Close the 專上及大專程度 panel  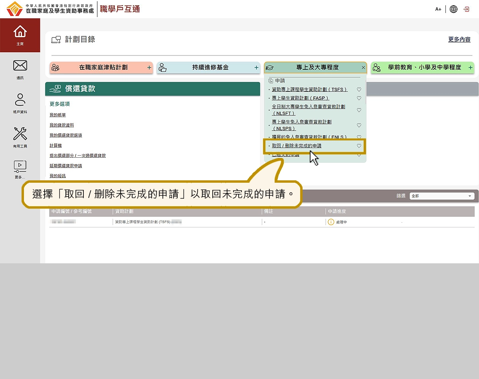363,68
